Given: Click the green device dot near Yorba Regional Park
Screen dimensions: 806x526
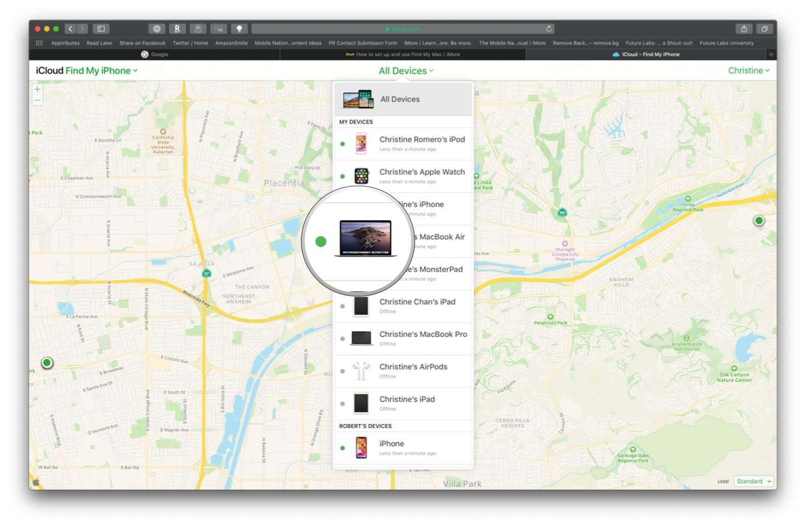Looking at the screenshot, I should (x=759, y=220).
